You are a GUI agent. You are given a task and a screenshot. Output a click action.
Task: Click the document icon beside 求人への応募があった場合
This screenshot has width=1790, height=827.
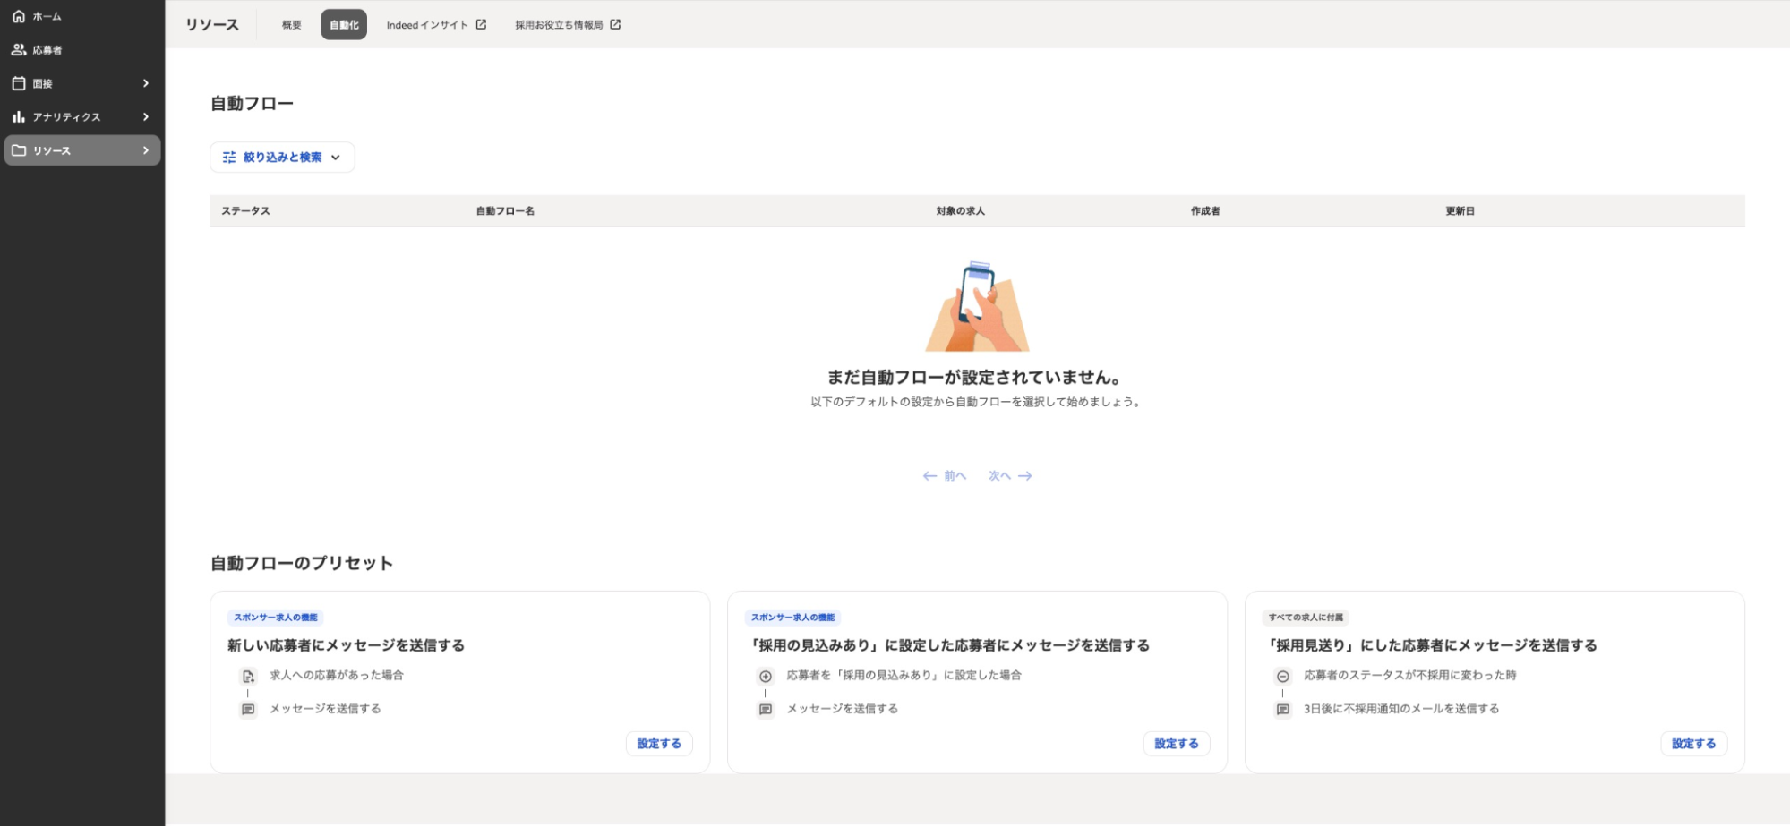coord(248,677)
